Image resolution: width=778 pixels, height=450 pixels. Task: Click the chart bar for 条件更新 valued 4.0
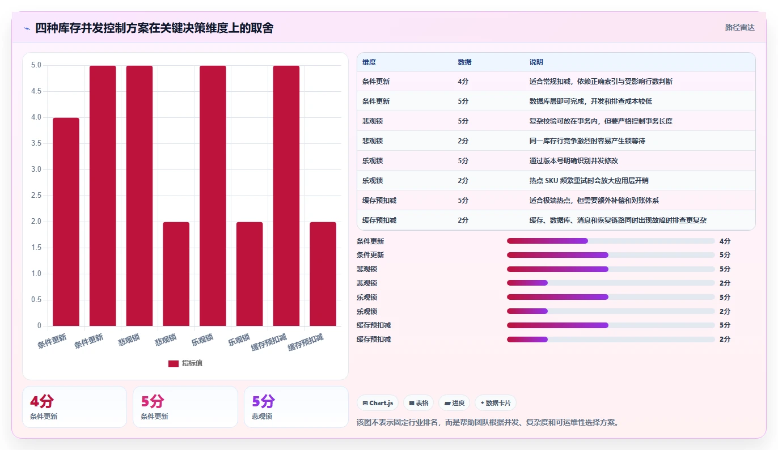coord(66,222)
